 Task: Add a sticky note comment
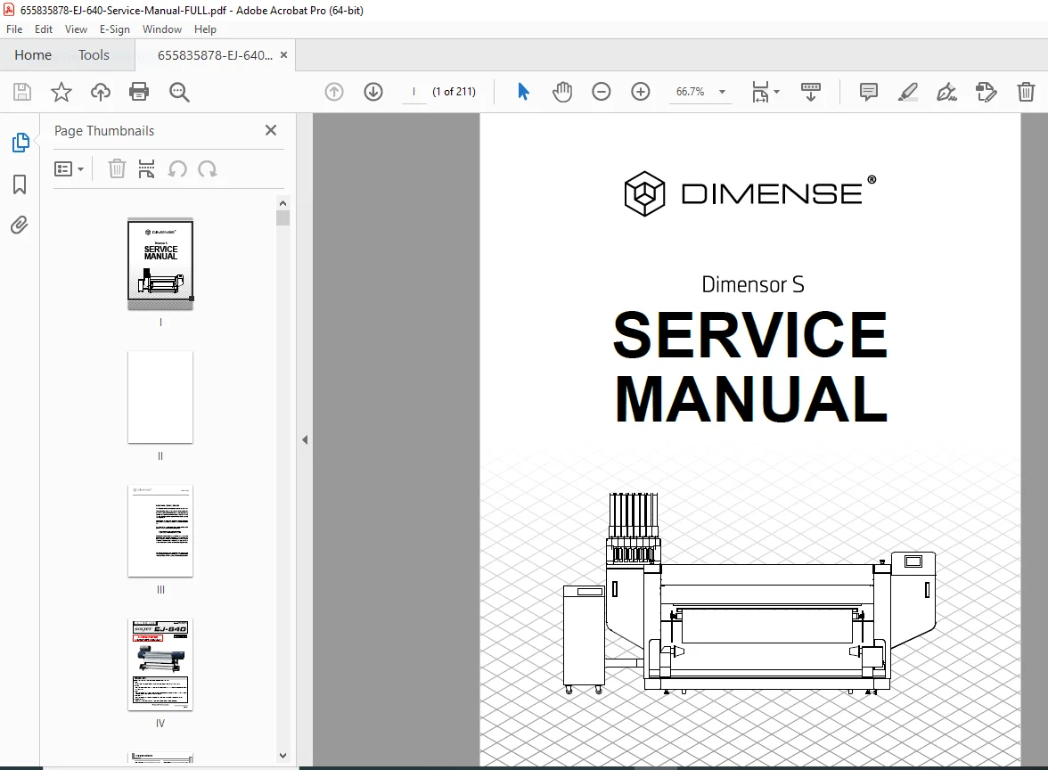point(868,92)
